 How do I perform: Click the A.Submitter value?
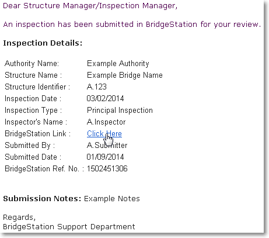pos(107,145)
